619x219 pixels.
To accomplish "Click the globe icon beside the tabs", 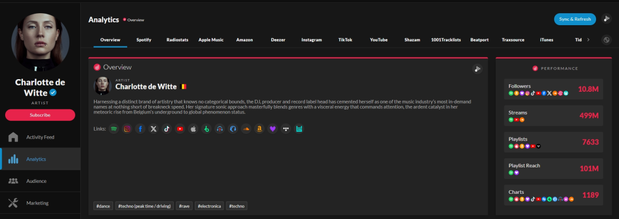I will tap(606, 40).
